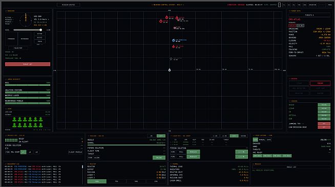Viewport: 335px width, 187px height.
Task: Toggle the Lidar sensor online switch
Action: [324, 108]
